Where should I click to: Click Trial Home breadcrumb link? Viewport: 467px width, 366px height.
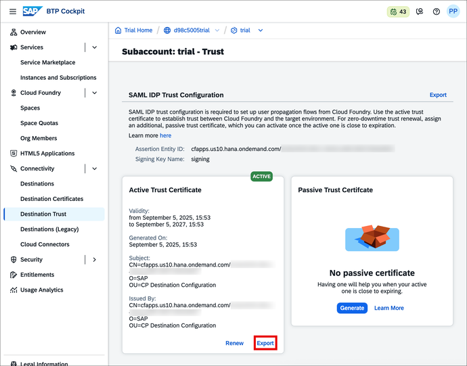138,30
